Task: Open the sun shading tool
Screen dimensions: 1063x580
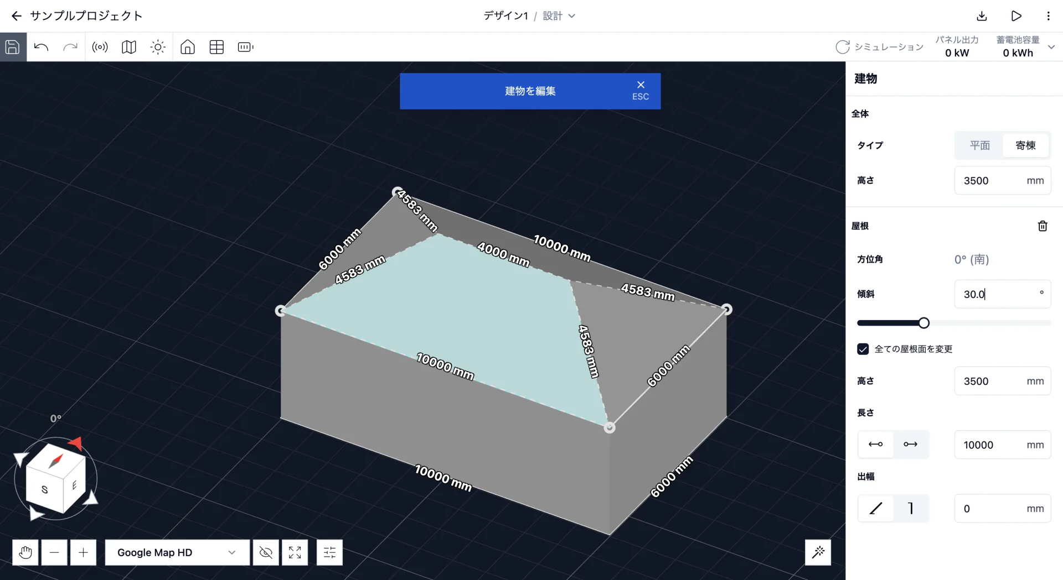Action: pos(158,47)
